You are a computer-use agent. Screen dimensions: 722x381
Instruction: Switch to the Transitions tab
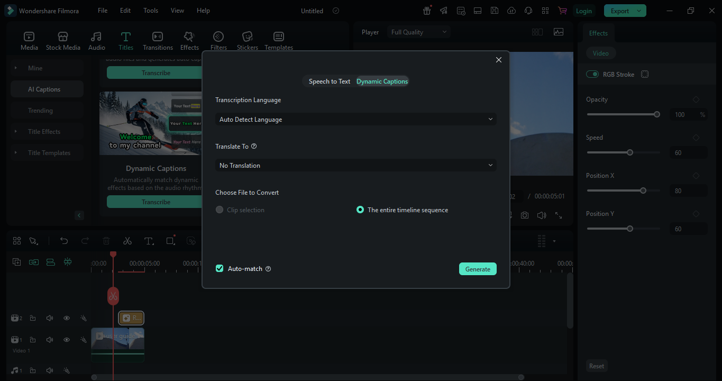tap(158, 41)
